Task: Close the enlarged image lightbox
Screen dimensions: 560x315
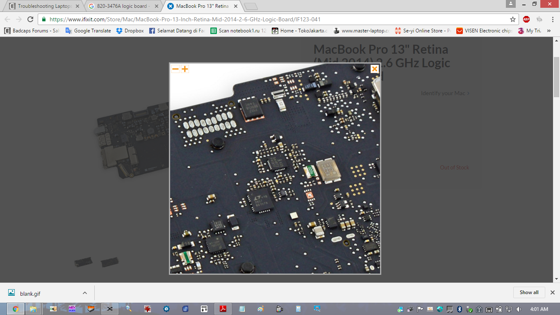Action: click(x=374, y=69)
